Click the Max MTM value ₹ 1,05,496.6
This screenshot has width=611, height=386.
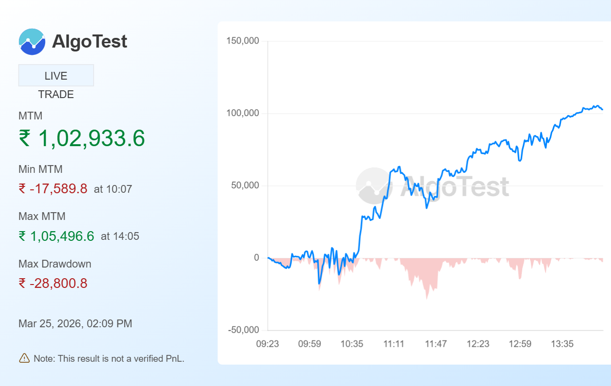[56, 236]
